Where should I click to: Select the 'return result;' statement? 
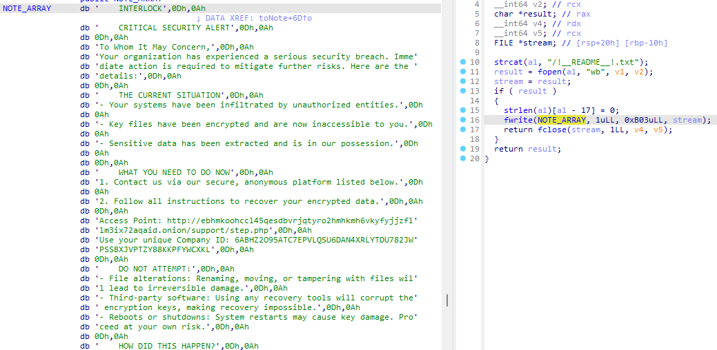coord(528,149)
